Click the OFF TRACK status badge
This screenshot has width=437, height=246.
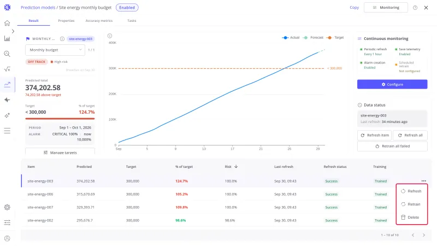point(37,62)
